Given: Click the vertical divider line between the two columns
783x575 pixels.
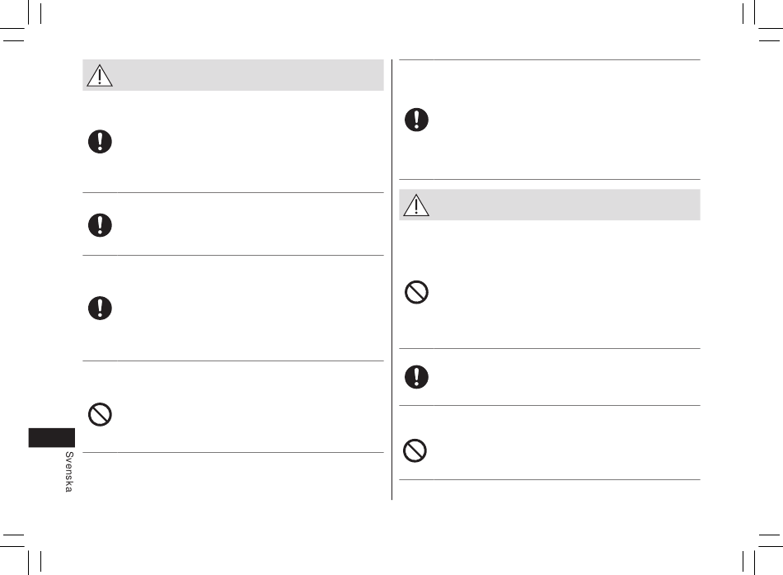Looking at the screenshot, I should pos(392,280).
